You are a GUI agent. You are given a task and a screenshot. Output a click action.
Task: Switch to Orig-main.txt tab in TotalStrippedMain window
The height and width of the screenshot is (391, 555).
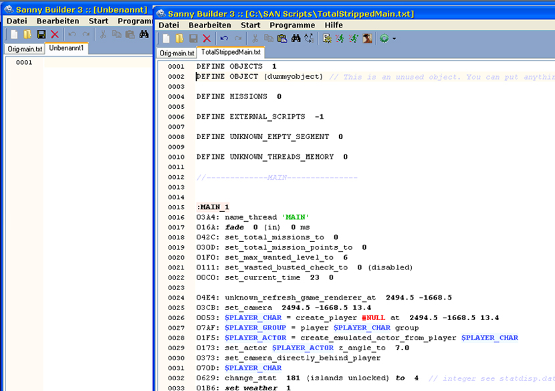(177, 53)
